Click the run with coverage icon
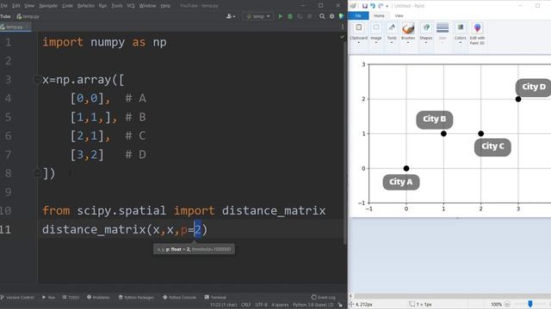 tap(300, 16)
